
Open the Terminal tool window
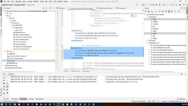[x=40, y=99]
